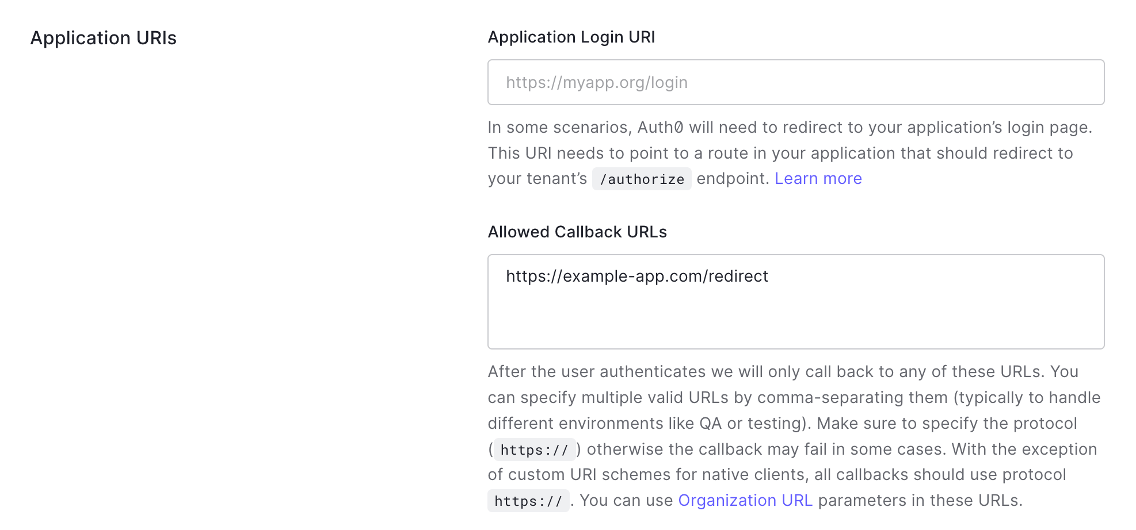Click the Application URIs section heading

click(104, 38)
